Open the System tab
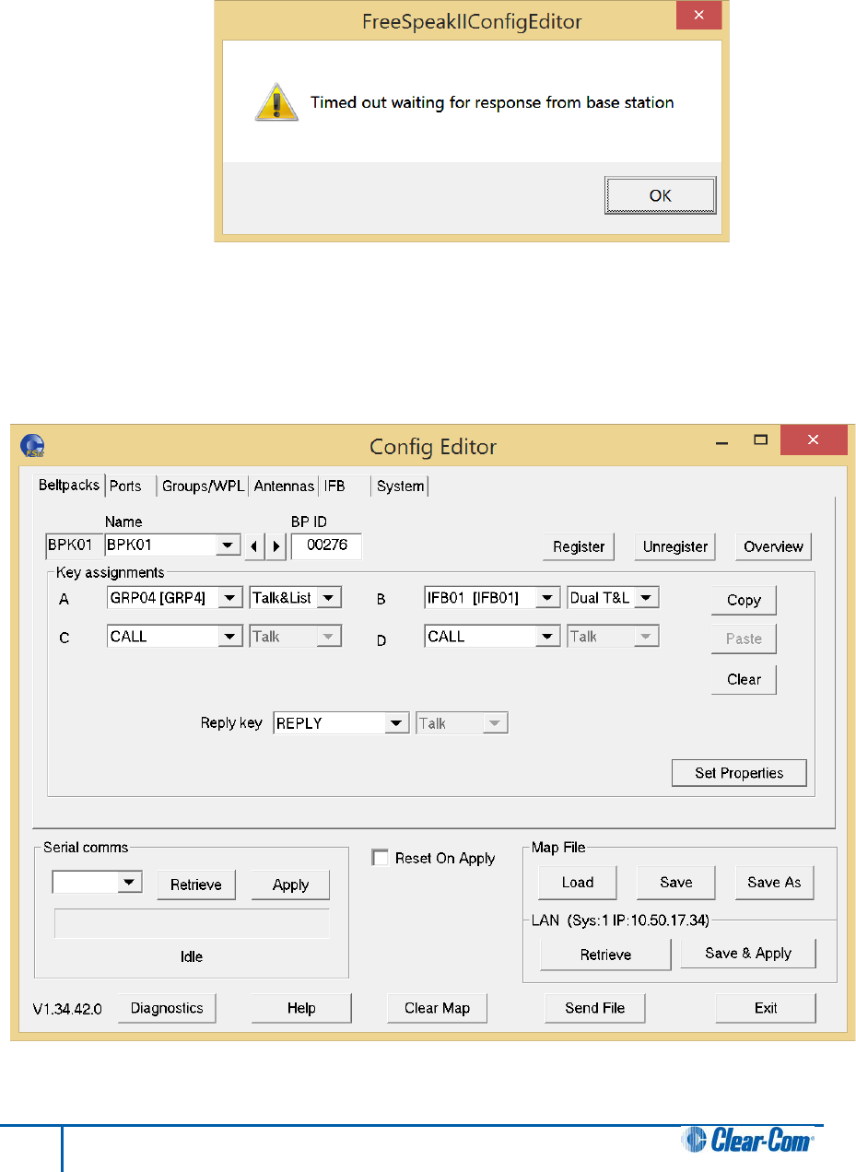The image size is (856, 1172). click(x=401, y=486)
